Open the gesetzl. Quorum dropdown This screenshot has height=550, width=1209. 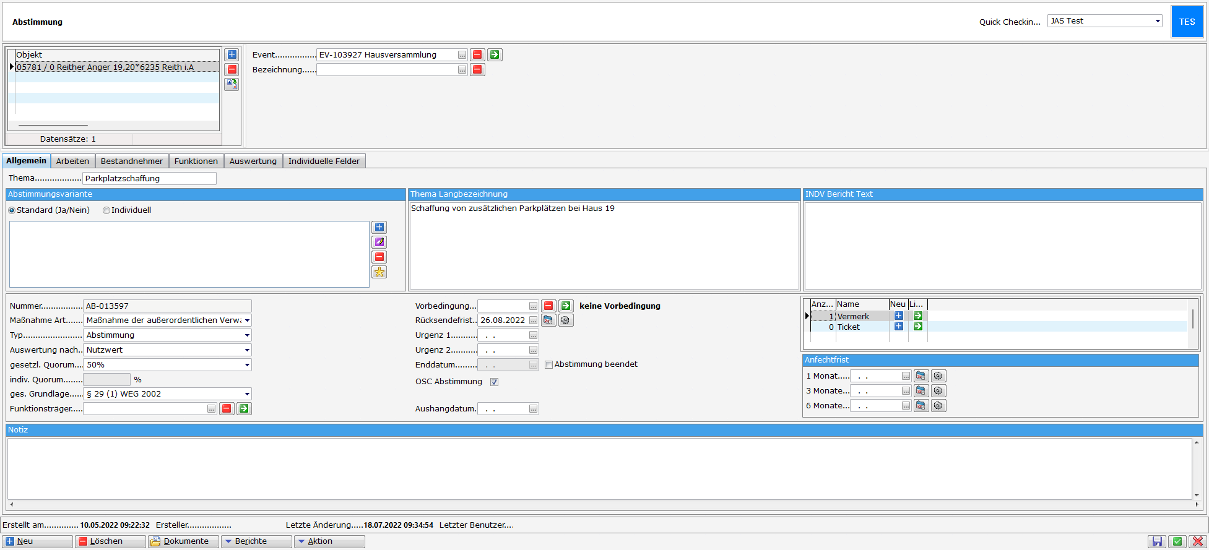click(x=247, y=365)
